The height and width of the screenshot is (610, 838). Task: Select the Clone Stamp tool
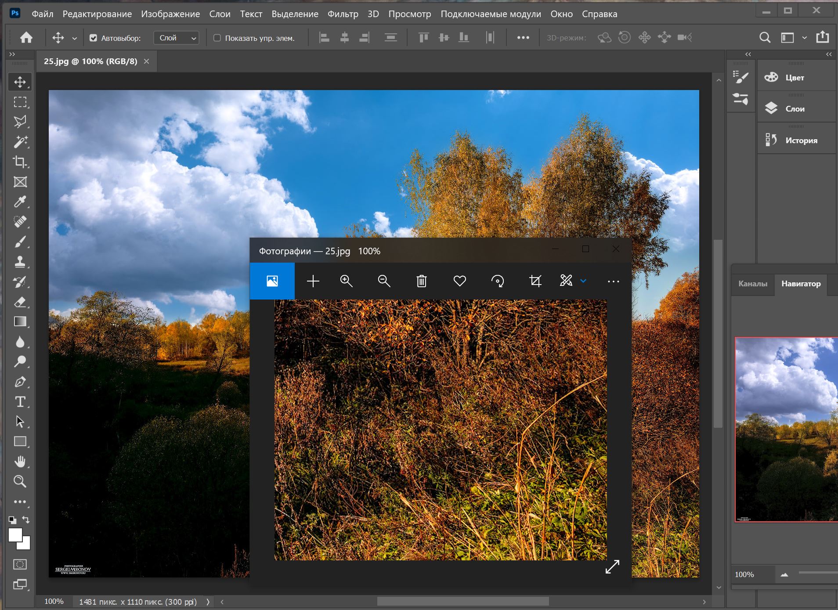[x=20, y=262]
